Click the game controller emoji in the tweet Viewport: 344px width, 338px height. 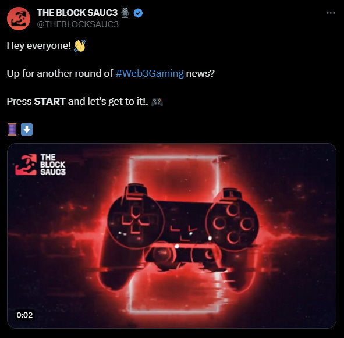coord(157,102)
